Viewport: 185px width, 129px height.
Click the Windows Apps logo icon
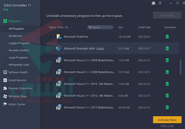5,96
